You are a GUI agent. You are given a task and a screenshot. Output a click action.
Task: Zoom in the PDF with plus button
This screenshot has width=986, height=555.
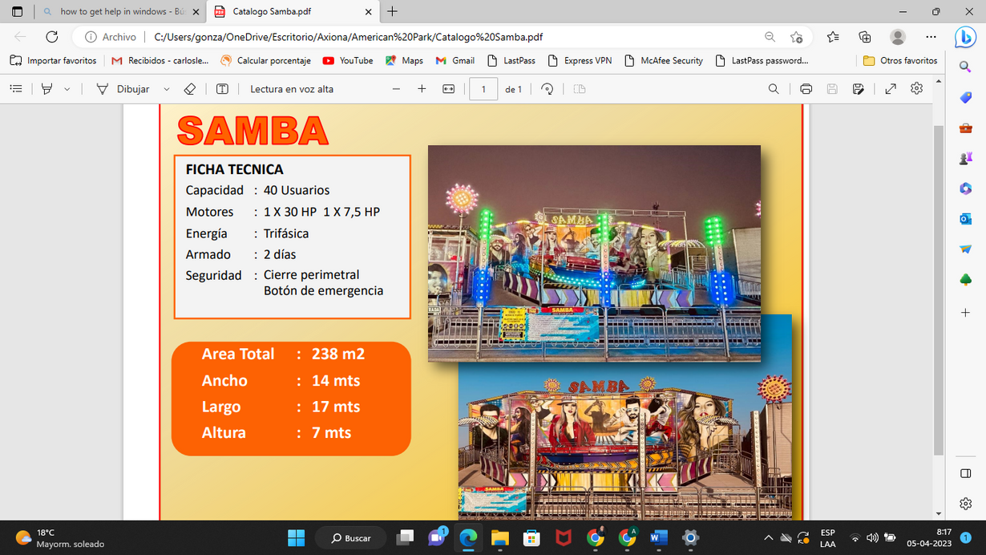coord(422,89)
